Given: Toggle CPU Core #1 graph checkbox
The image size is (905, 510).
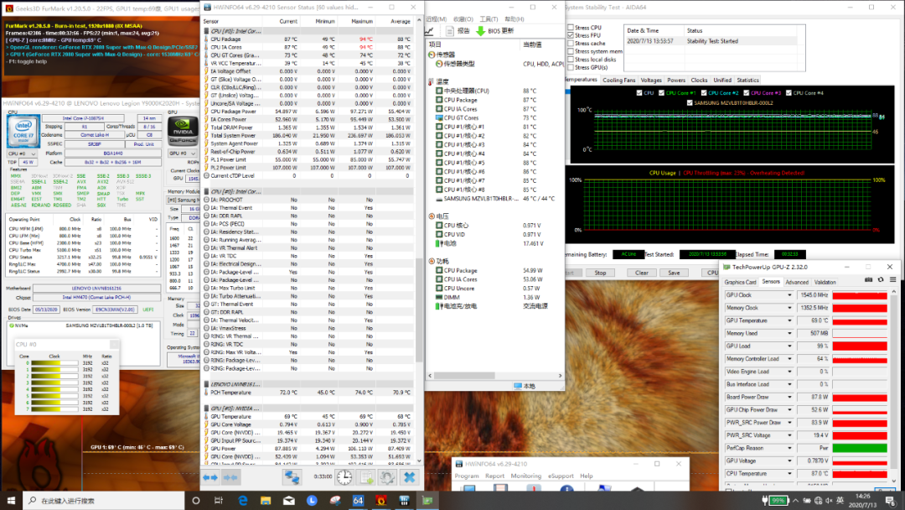Looking at the screenshot, I should coord(661,93).
